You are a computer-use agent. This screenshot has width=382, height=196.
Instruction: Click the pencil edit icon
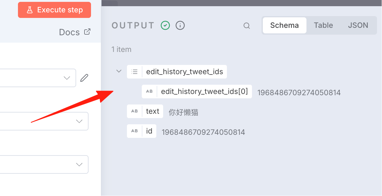point(84,78)
